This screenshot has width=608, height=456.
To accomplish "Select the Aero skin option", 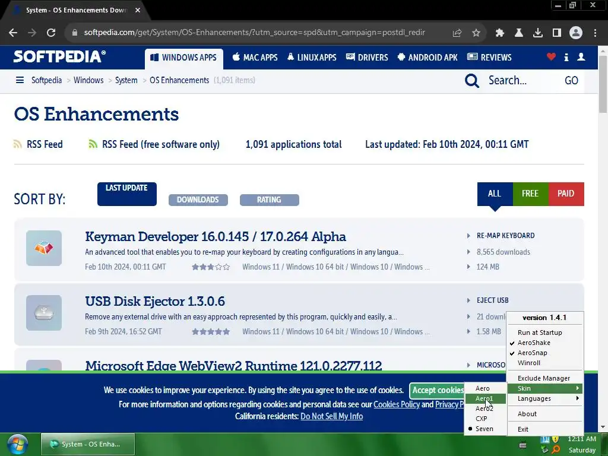I will (x=485, y=388).
